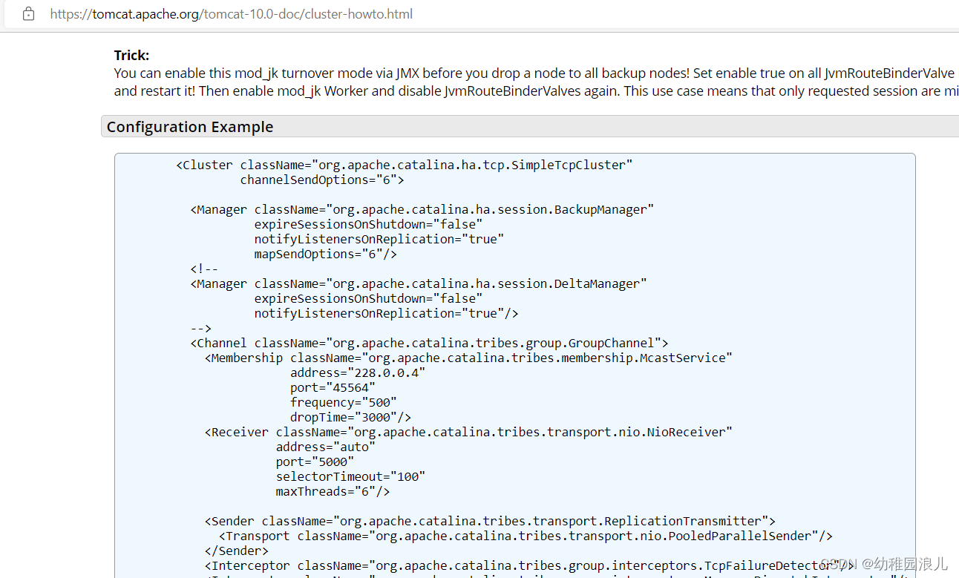The height and width of the screenshot is (578, 959).
Task: Click the selectorTimeout="100" line
Action: [x=351, y=476]
